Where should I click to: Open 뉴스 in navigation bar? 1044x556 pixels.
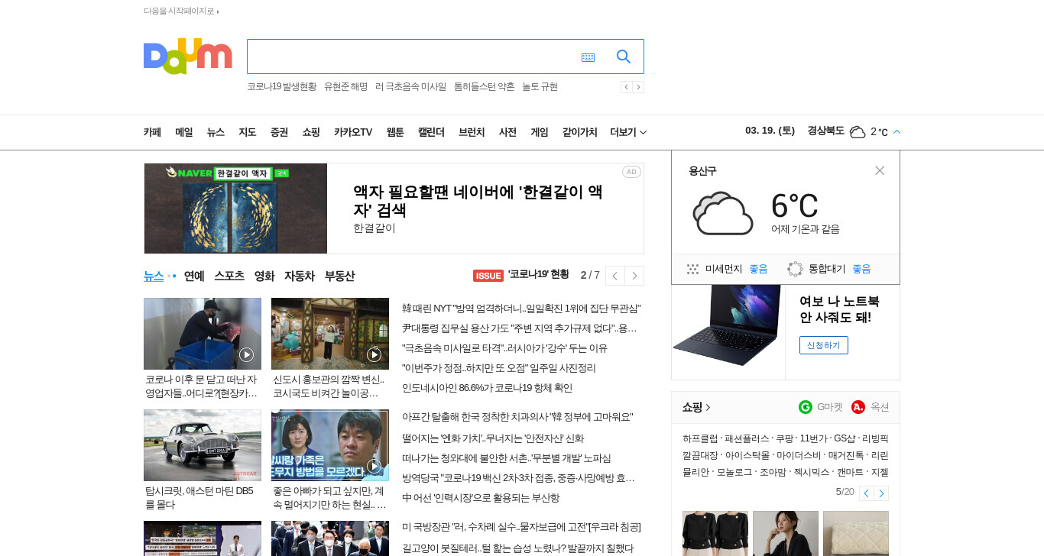pyautogui.click(x=216, y=132)
